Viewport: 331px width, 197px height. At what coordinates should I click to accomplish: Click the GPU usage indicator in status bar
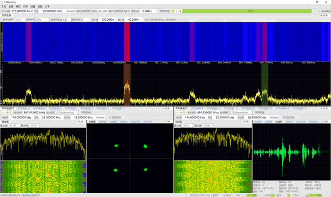272,195
